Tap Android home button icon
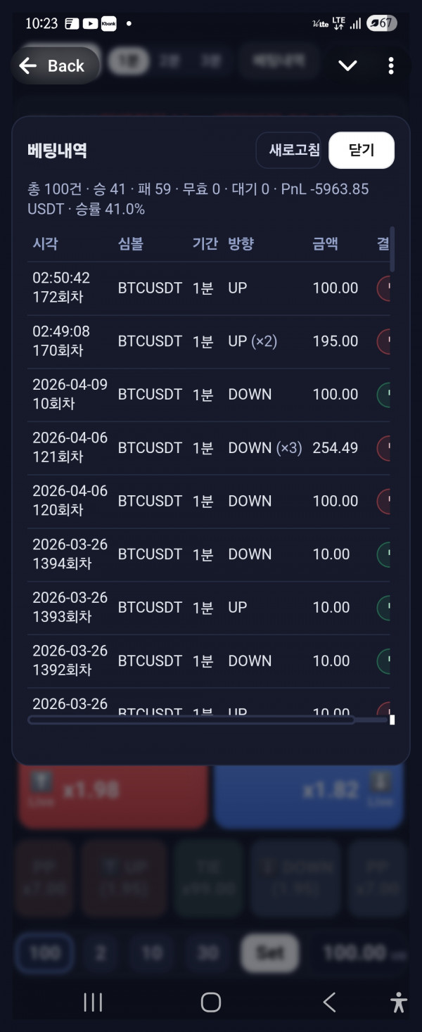This screenshot has height=1032, width=422. pos(211,1002)
